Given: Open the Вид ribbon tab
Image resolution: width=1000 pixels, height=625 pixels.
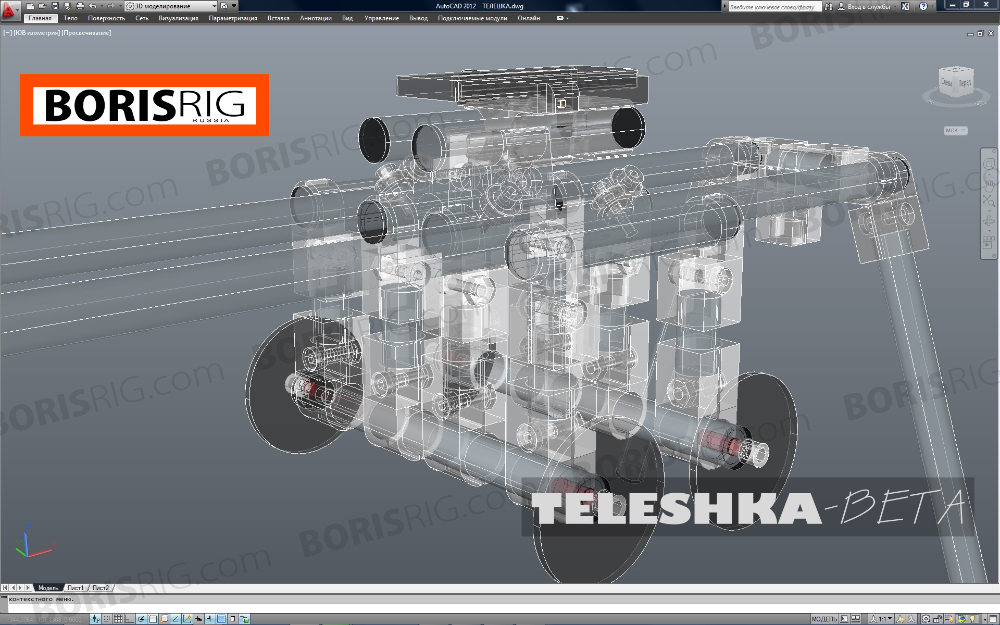Looking at the screenshot, I should 347,18.
